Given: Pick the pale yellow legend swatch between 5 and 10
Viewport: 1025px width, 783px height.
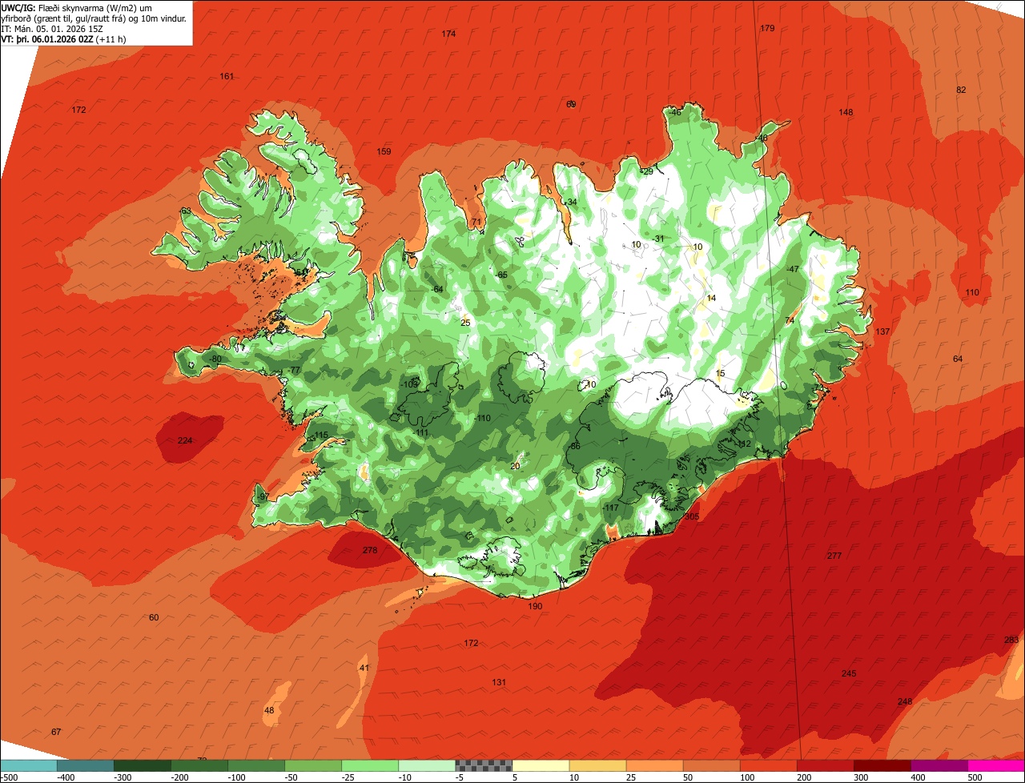Looking at the screenshot, I should coord(541,765).
